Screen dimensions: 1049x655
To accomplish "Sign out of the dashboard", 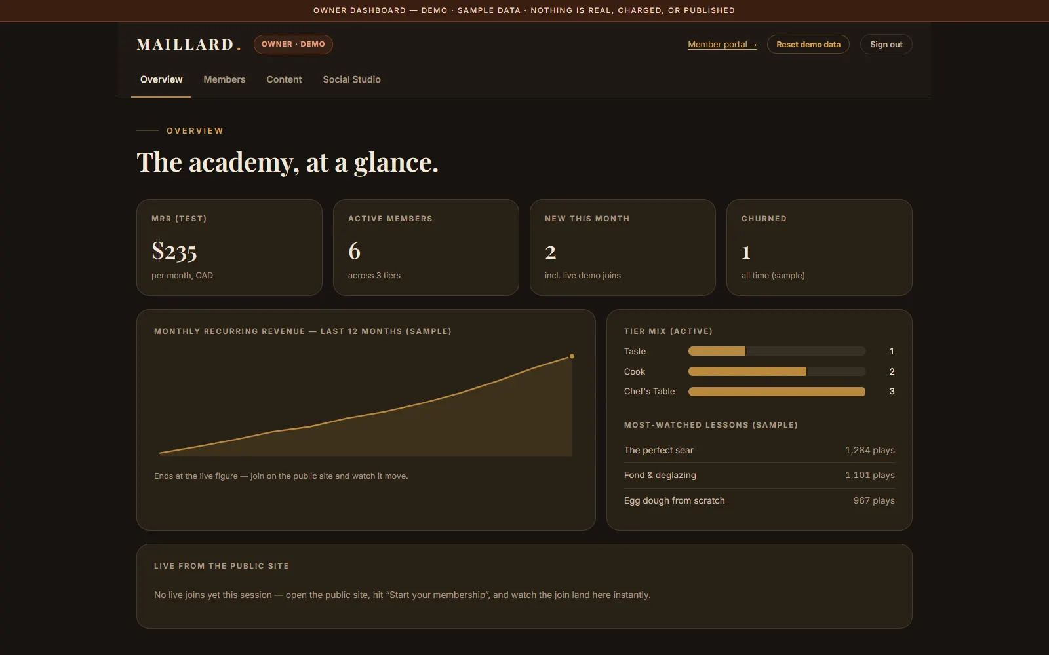I will pos(886,45).
